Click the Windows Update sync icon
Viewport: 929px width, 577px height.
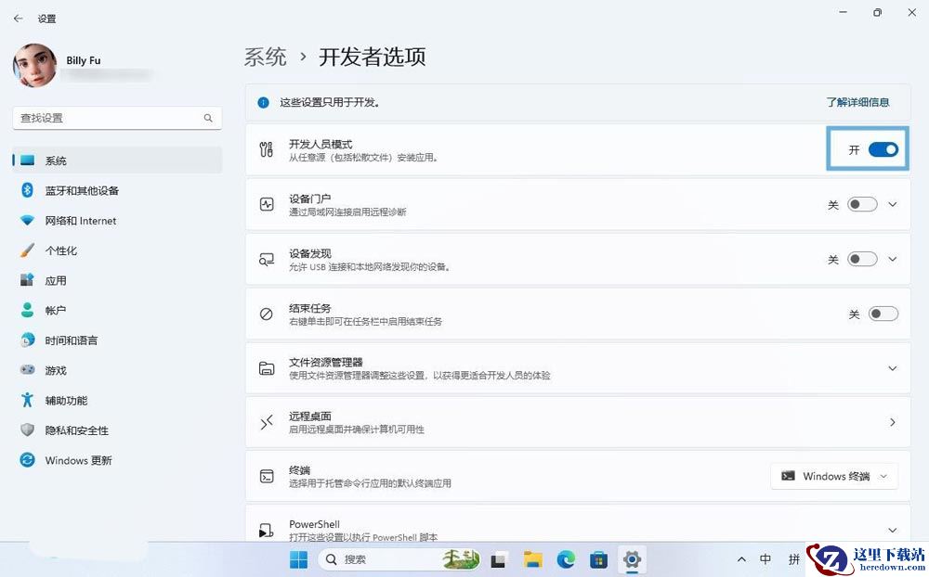[x=27, y=460]
